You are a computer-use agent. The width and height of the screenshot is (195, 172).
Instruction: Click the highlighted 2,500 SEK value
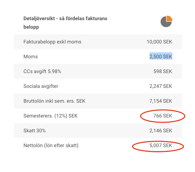click(x=161, y=57)
